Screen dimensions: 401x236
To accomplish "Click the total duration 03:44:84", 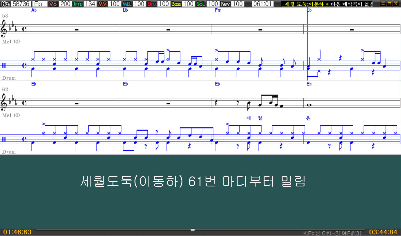I will [383, 232].
